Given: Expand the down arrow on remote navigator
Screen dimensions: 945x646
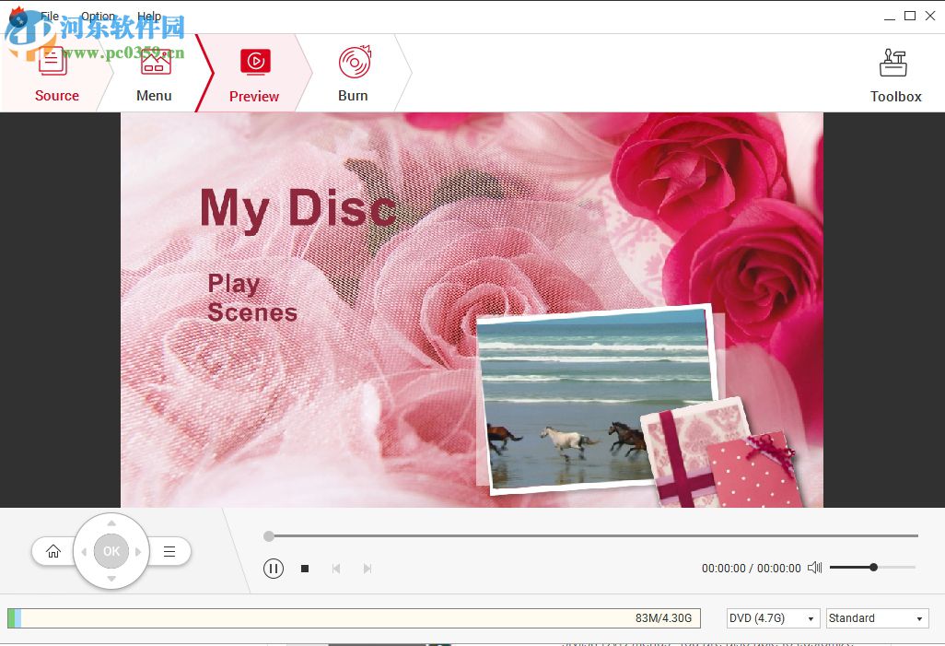Looking at the screenshot, I should point(111,581).
